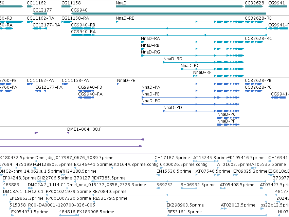
Task: Select the NnaD-PE protein label
Action: point(126,81)
